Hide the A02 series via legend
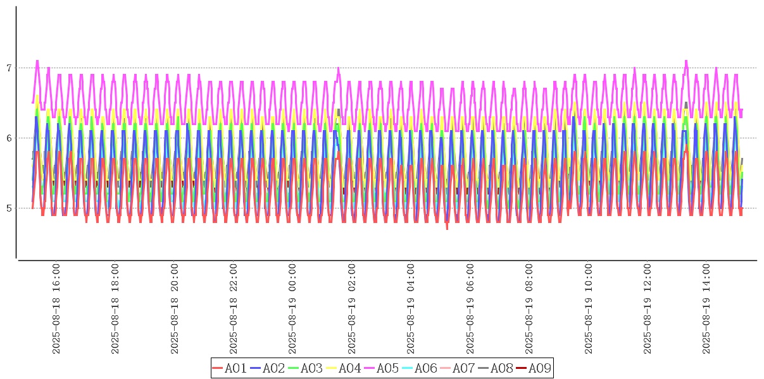This screenshot has width=764, height=379. click(x=268, y=368)
